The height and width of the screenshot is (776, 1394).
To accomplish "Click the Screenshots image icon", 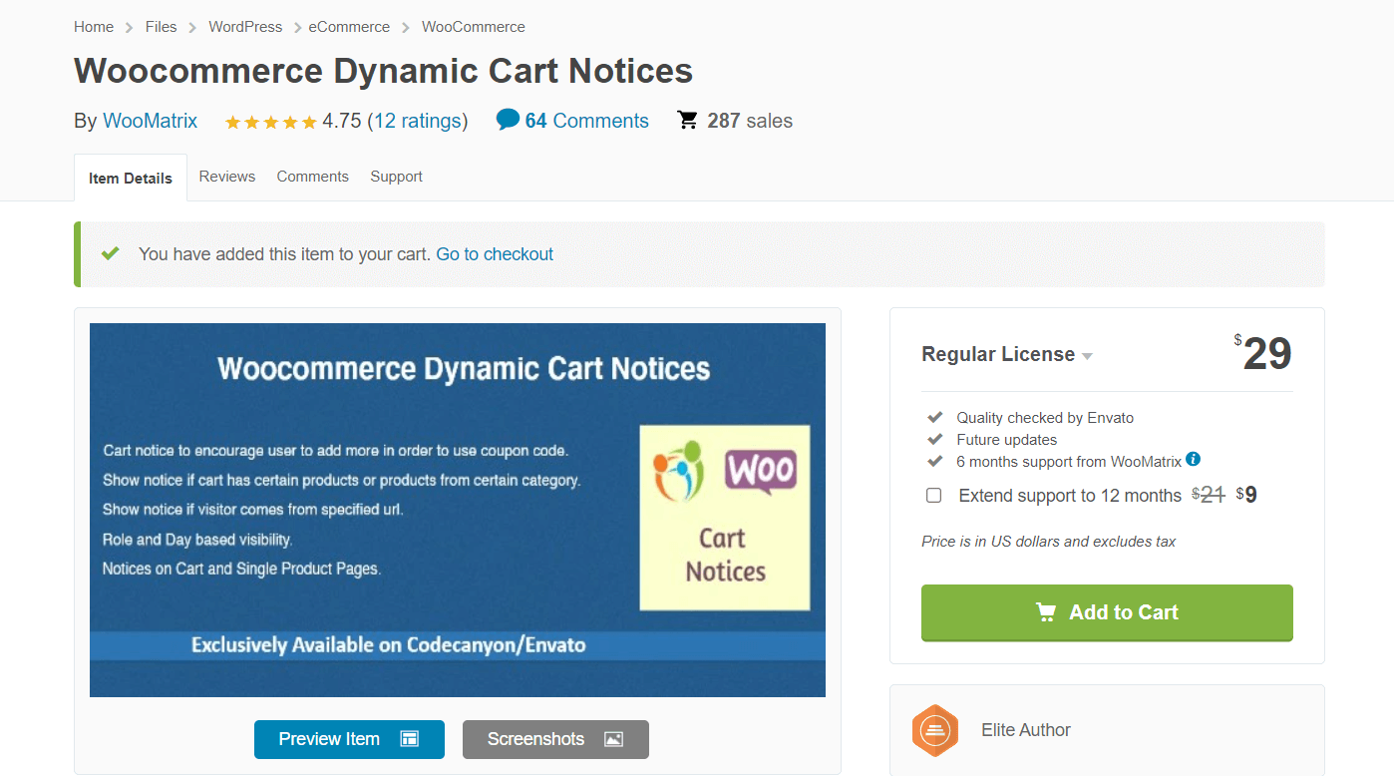I will 613,739.
